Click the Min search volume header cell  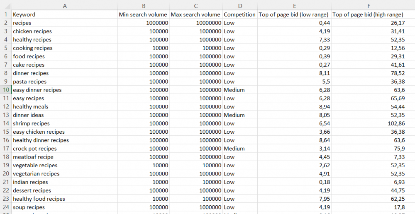143,14
